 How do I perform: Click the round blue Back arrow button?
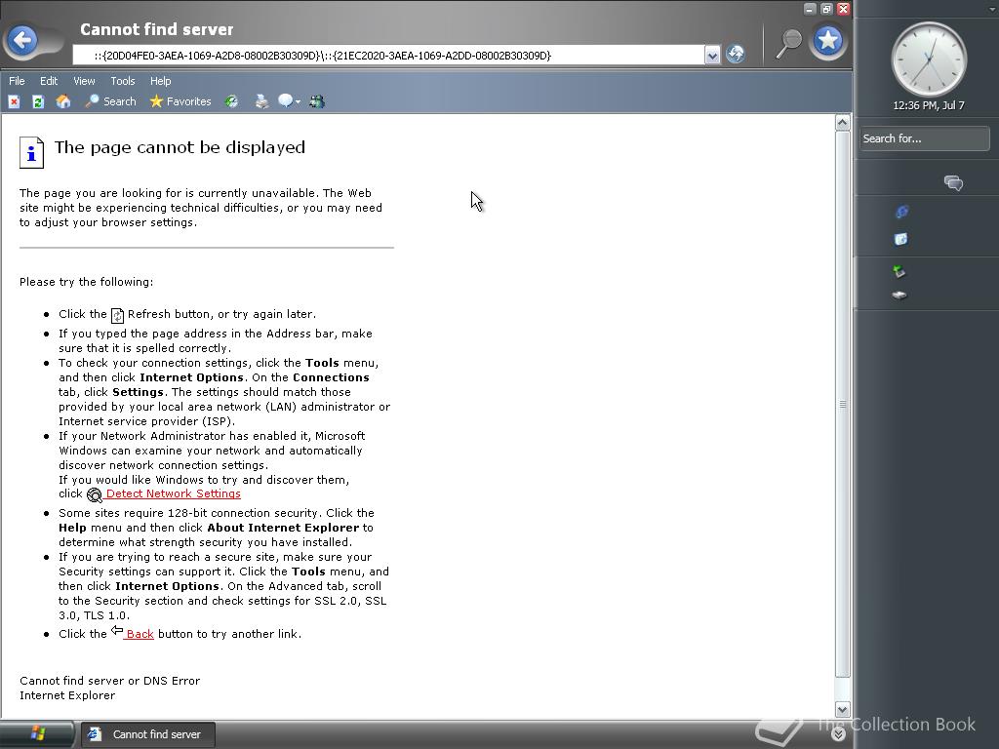(x=23, y=40)
